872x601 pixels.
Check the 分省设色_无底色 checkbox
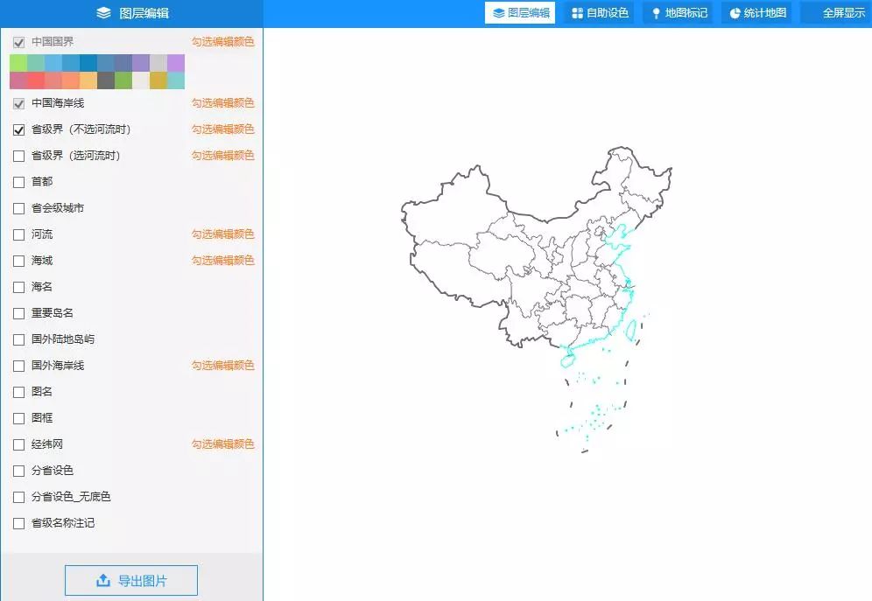coord(19,497)
